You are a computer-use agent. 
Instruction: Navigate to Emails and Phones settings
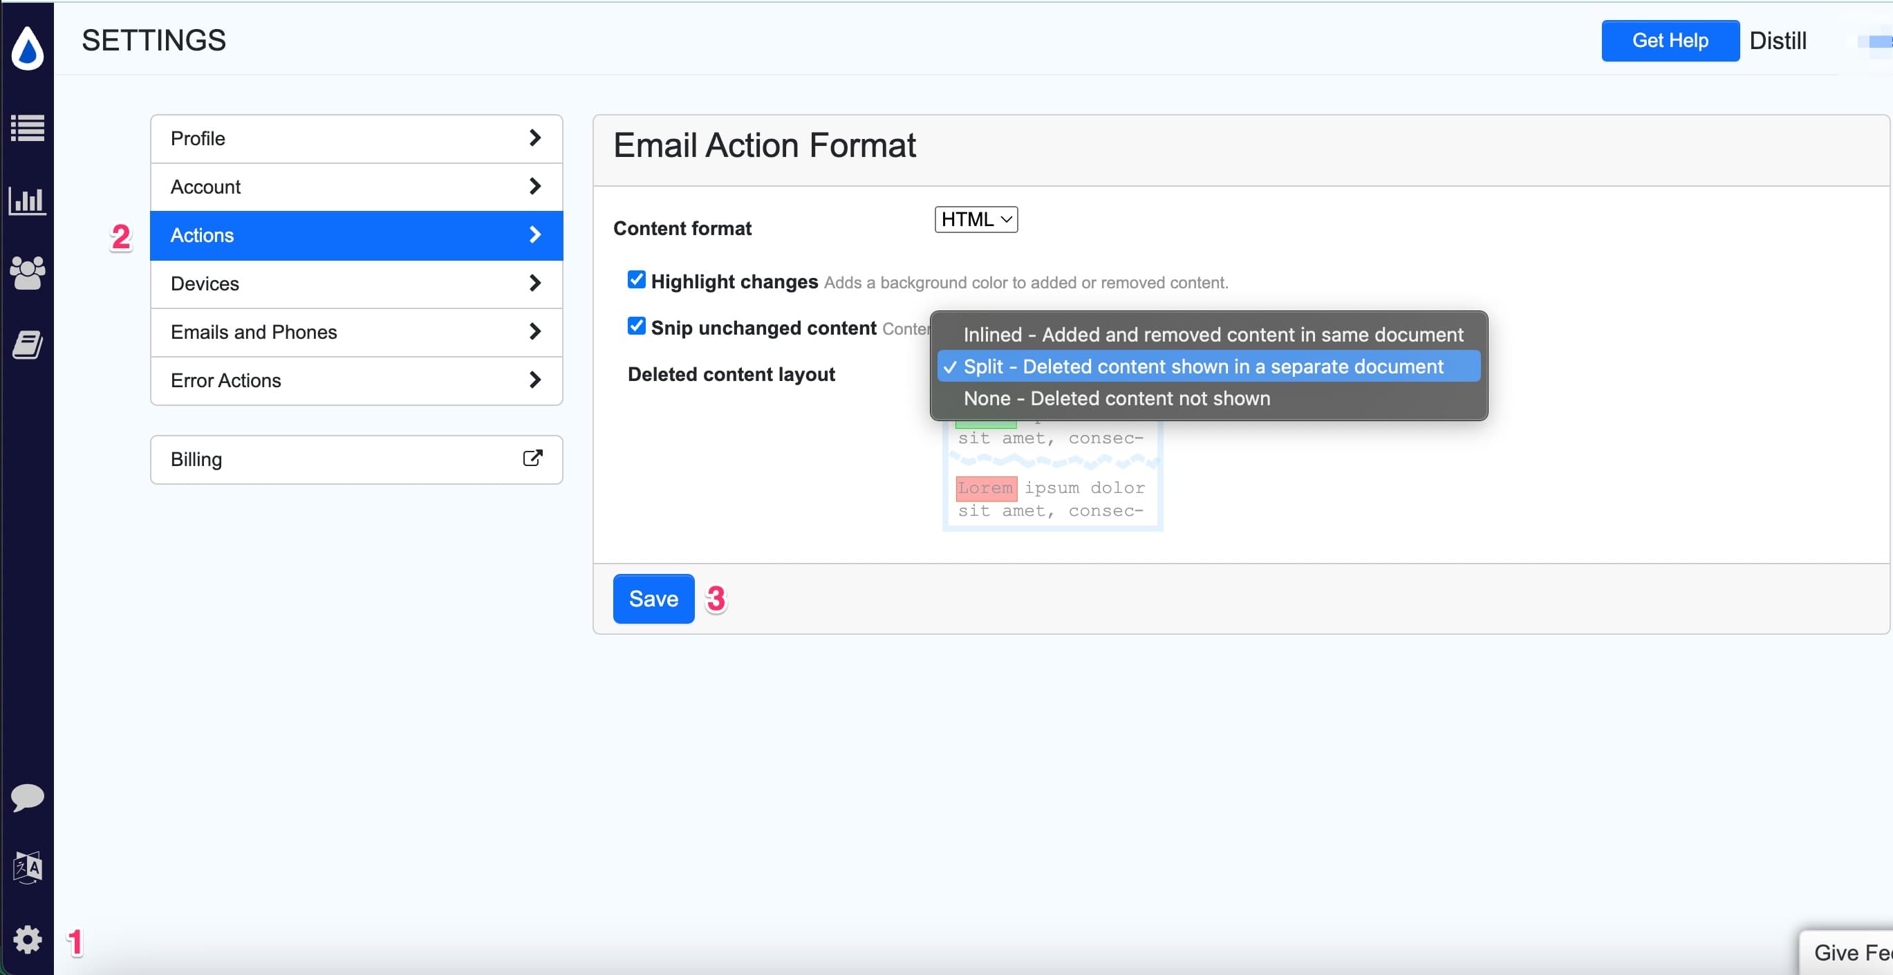tap(355, 332)
